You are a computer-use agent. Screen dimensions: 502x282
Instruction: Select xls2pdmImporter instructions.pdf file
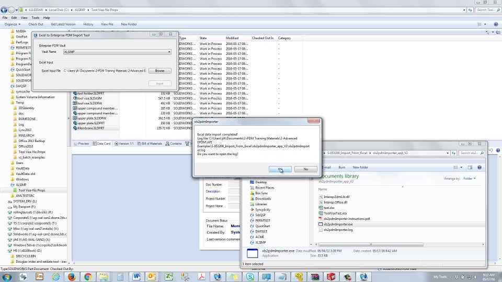(x=347, y=219)
